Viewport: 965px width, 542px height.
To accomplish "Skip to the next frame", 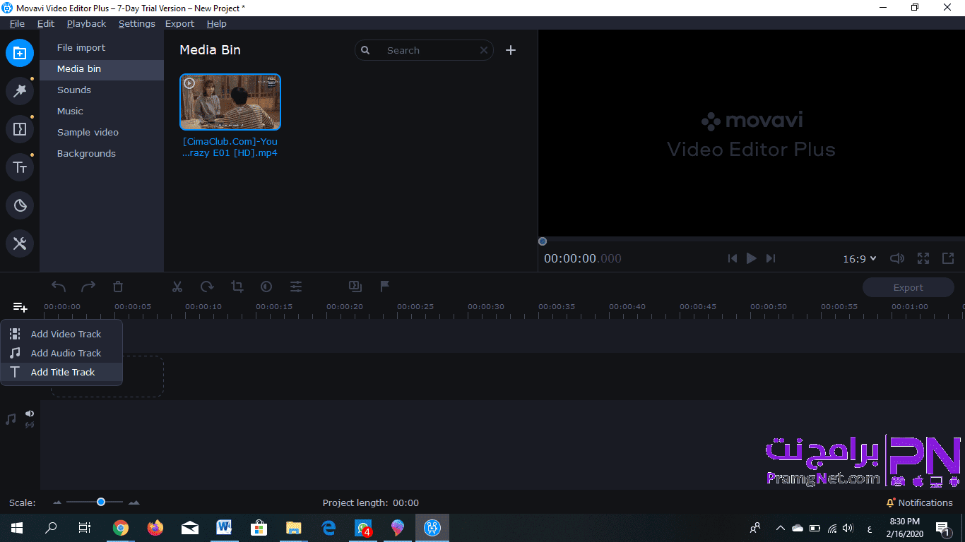I will 771,258.
